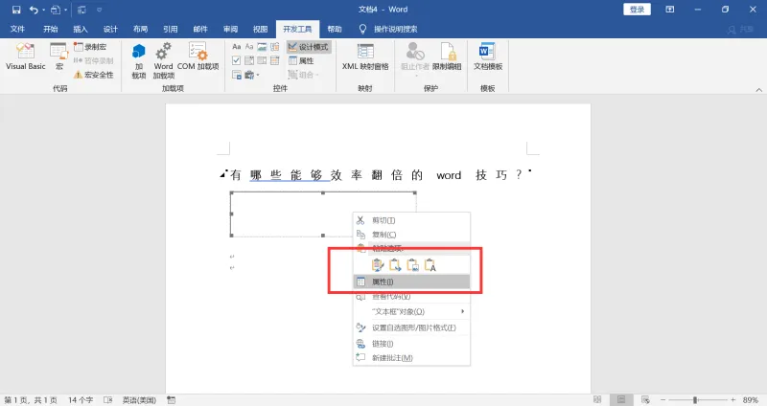
Task: Click 限制编辑 restrict editing
Action: pos(447,56)
